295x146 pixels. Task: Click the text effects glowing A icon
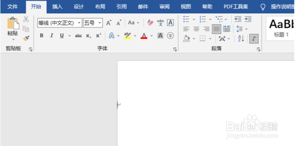[111, 36]
